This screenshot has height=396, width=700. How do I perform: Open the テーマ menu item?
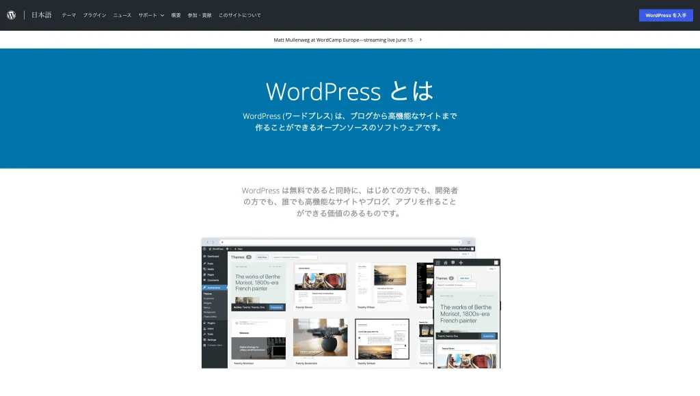coord(69,15)
